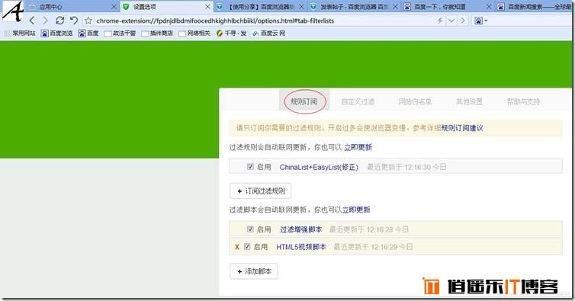Screen dimensions: 575x301
Task: Click the 最近更新于 12:16:28 今日 text
Action: click(369, 229)
